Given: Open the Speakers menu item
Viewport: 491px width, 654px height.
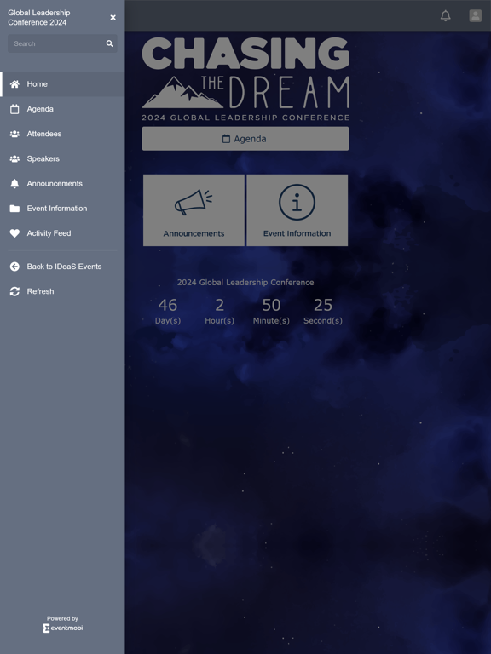Looking at the screenshot, I should [43, 159].
